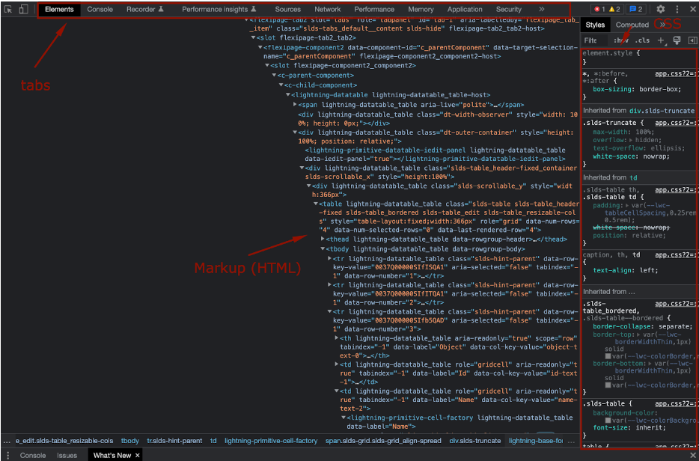Collapse the c-child-component node

[281, 85]
